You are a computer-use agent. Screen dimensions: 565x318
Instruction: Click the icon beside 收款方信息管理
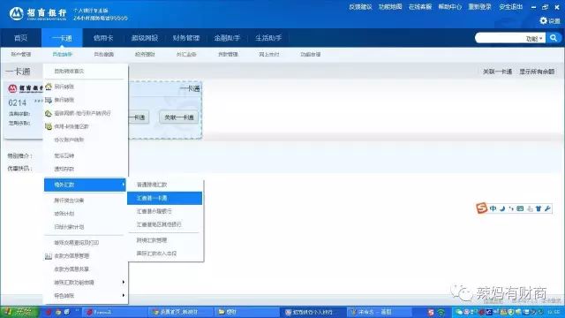[x=49, y=256]
